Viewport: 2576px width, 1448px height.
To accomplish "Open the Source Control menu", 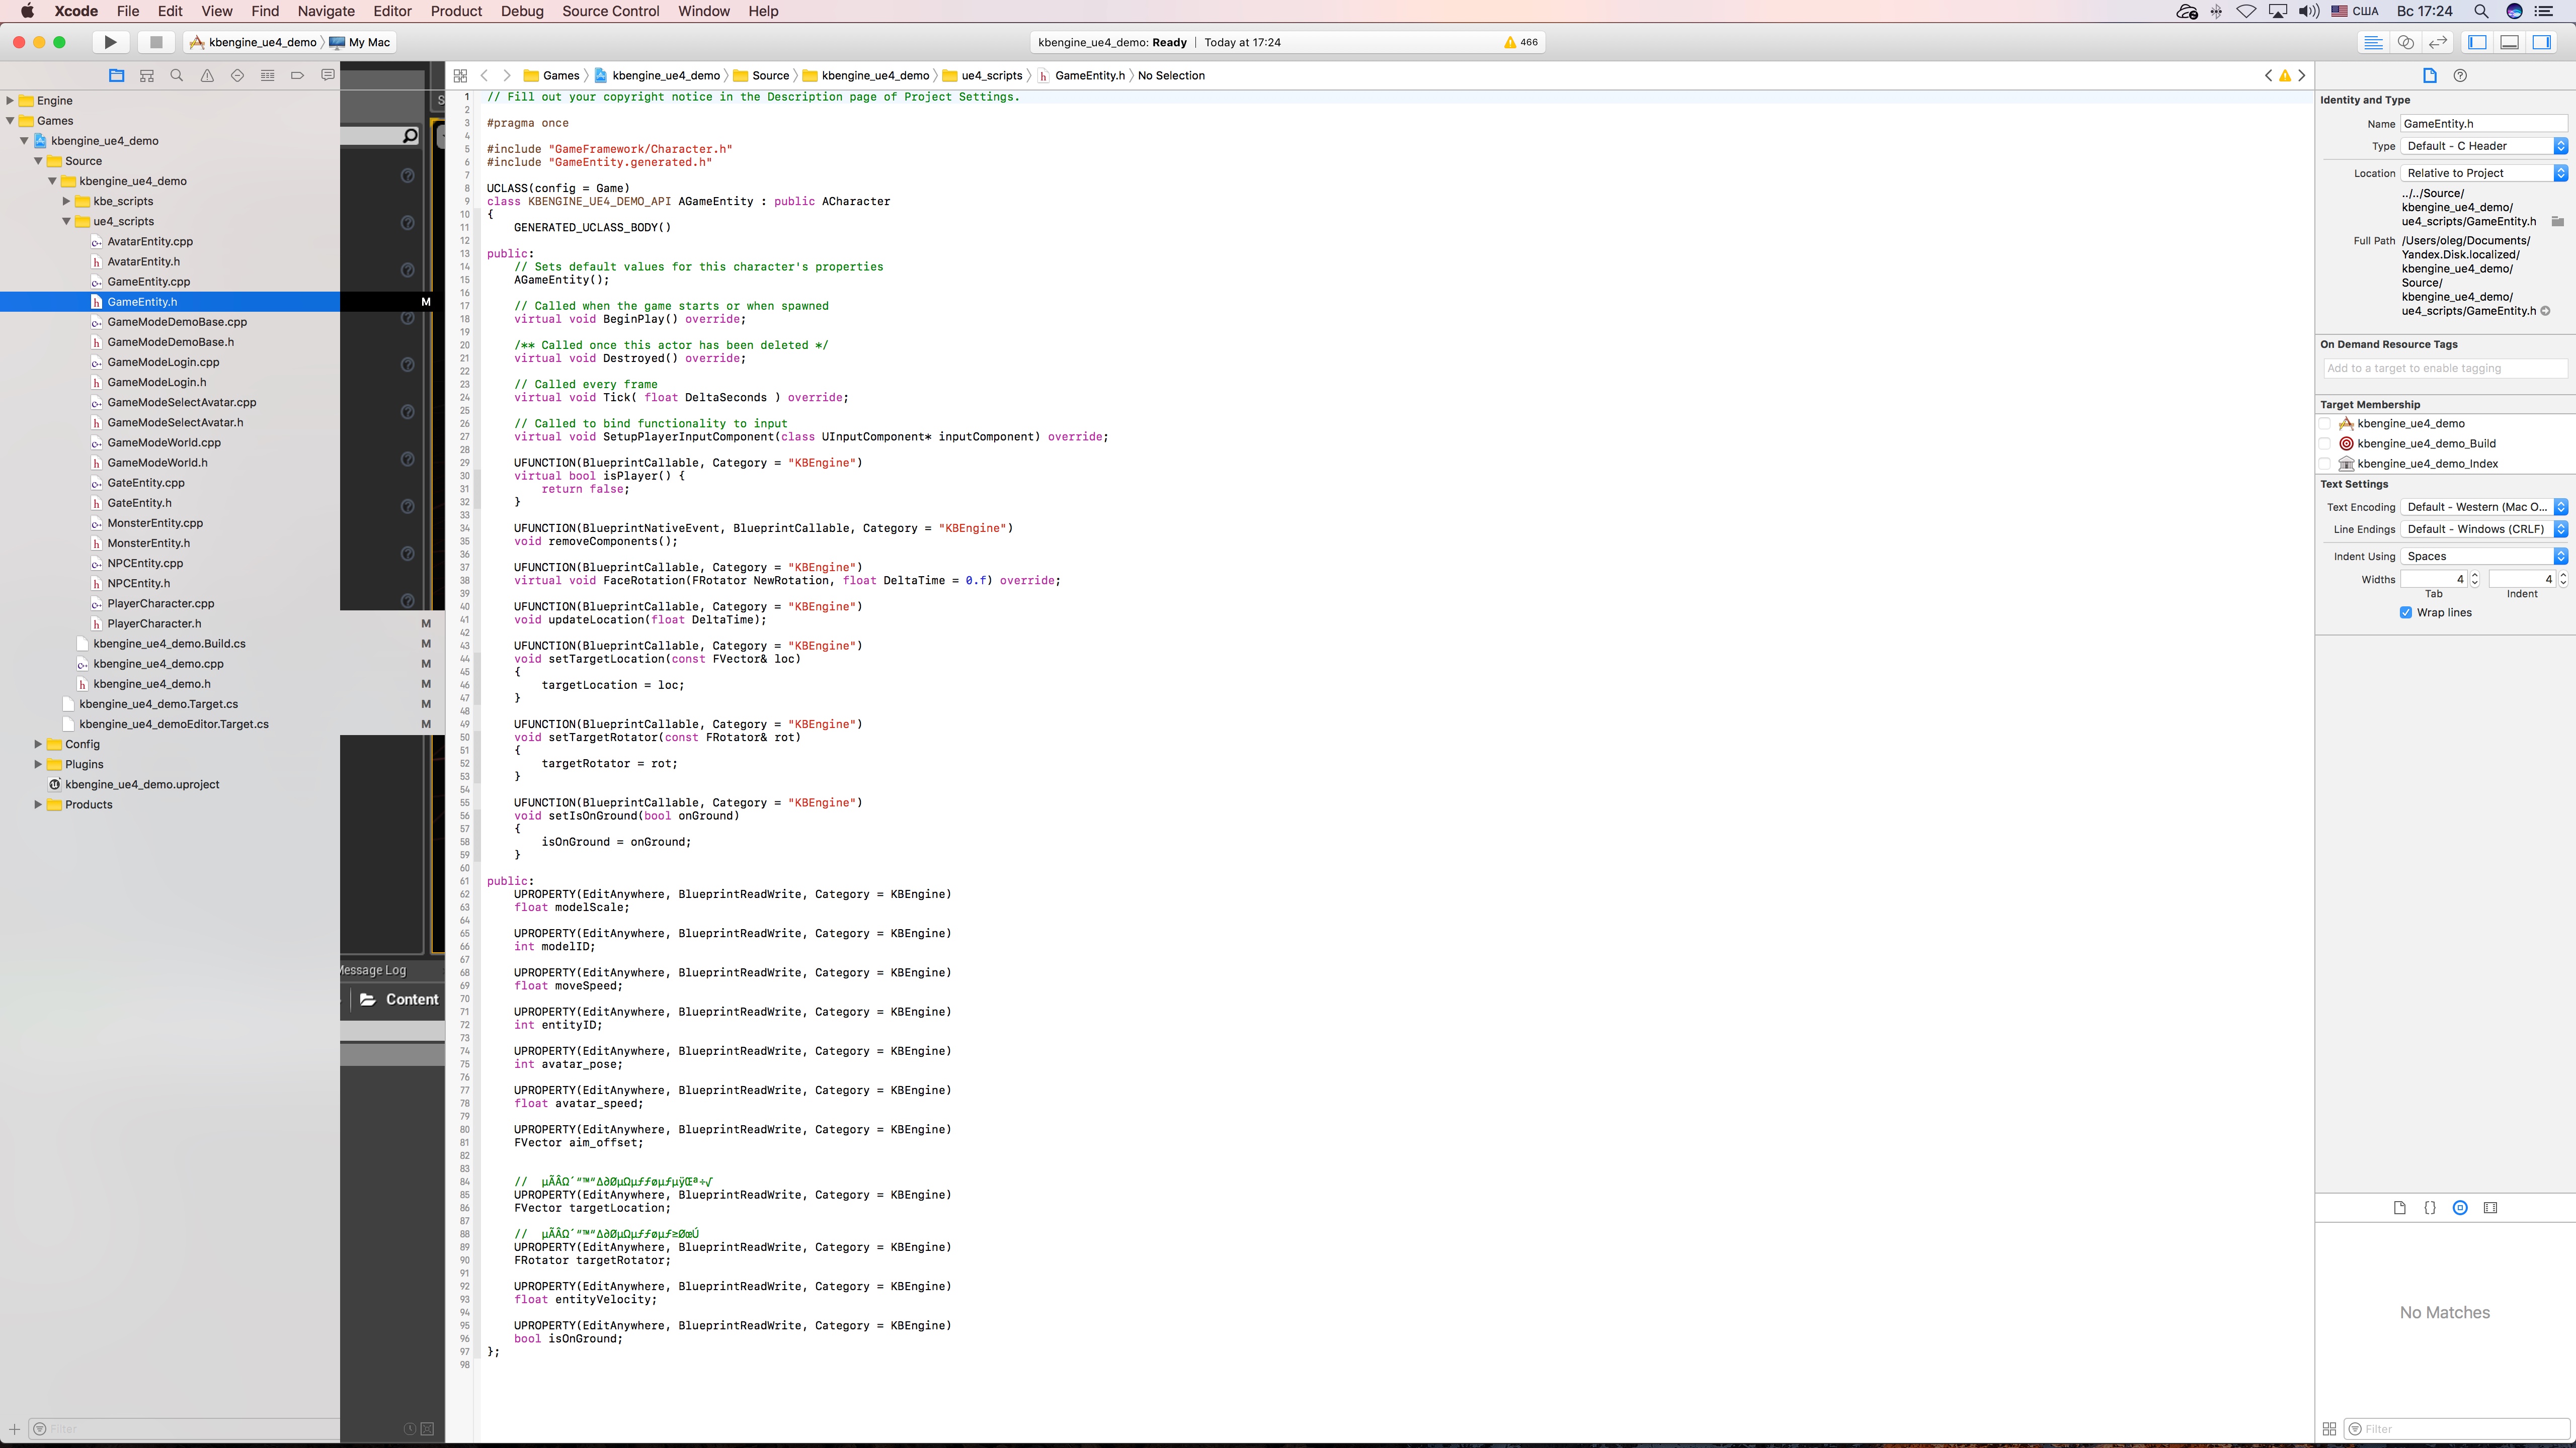I will [610, 11].
